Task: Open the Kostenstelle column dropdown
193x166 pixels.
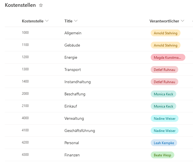Action: point(47,21)
